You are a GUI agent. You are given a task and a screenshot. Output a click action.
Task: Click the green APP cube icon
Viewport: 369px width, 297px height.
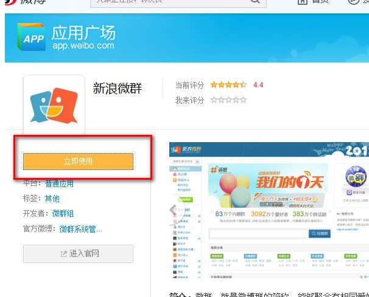(x=31, y=36)
